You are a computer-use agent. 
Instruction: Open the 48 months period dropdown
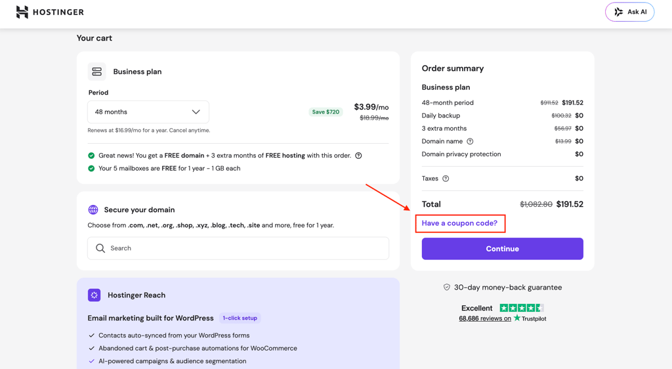click(148, 112)
